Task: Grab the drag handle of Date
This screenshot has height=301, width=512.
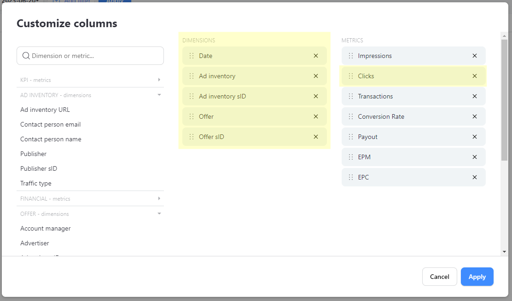Action: click(192, 56)
